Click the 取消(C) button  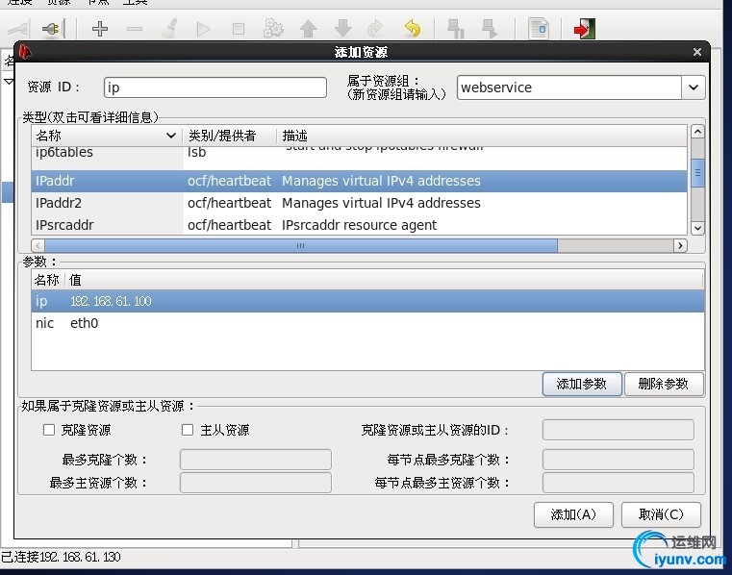(x=661, y=514)
